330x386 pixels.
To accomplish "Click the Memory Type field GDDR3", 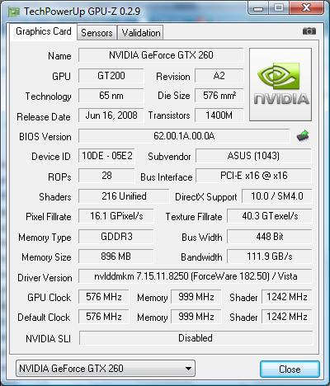I will pos(116,237).
